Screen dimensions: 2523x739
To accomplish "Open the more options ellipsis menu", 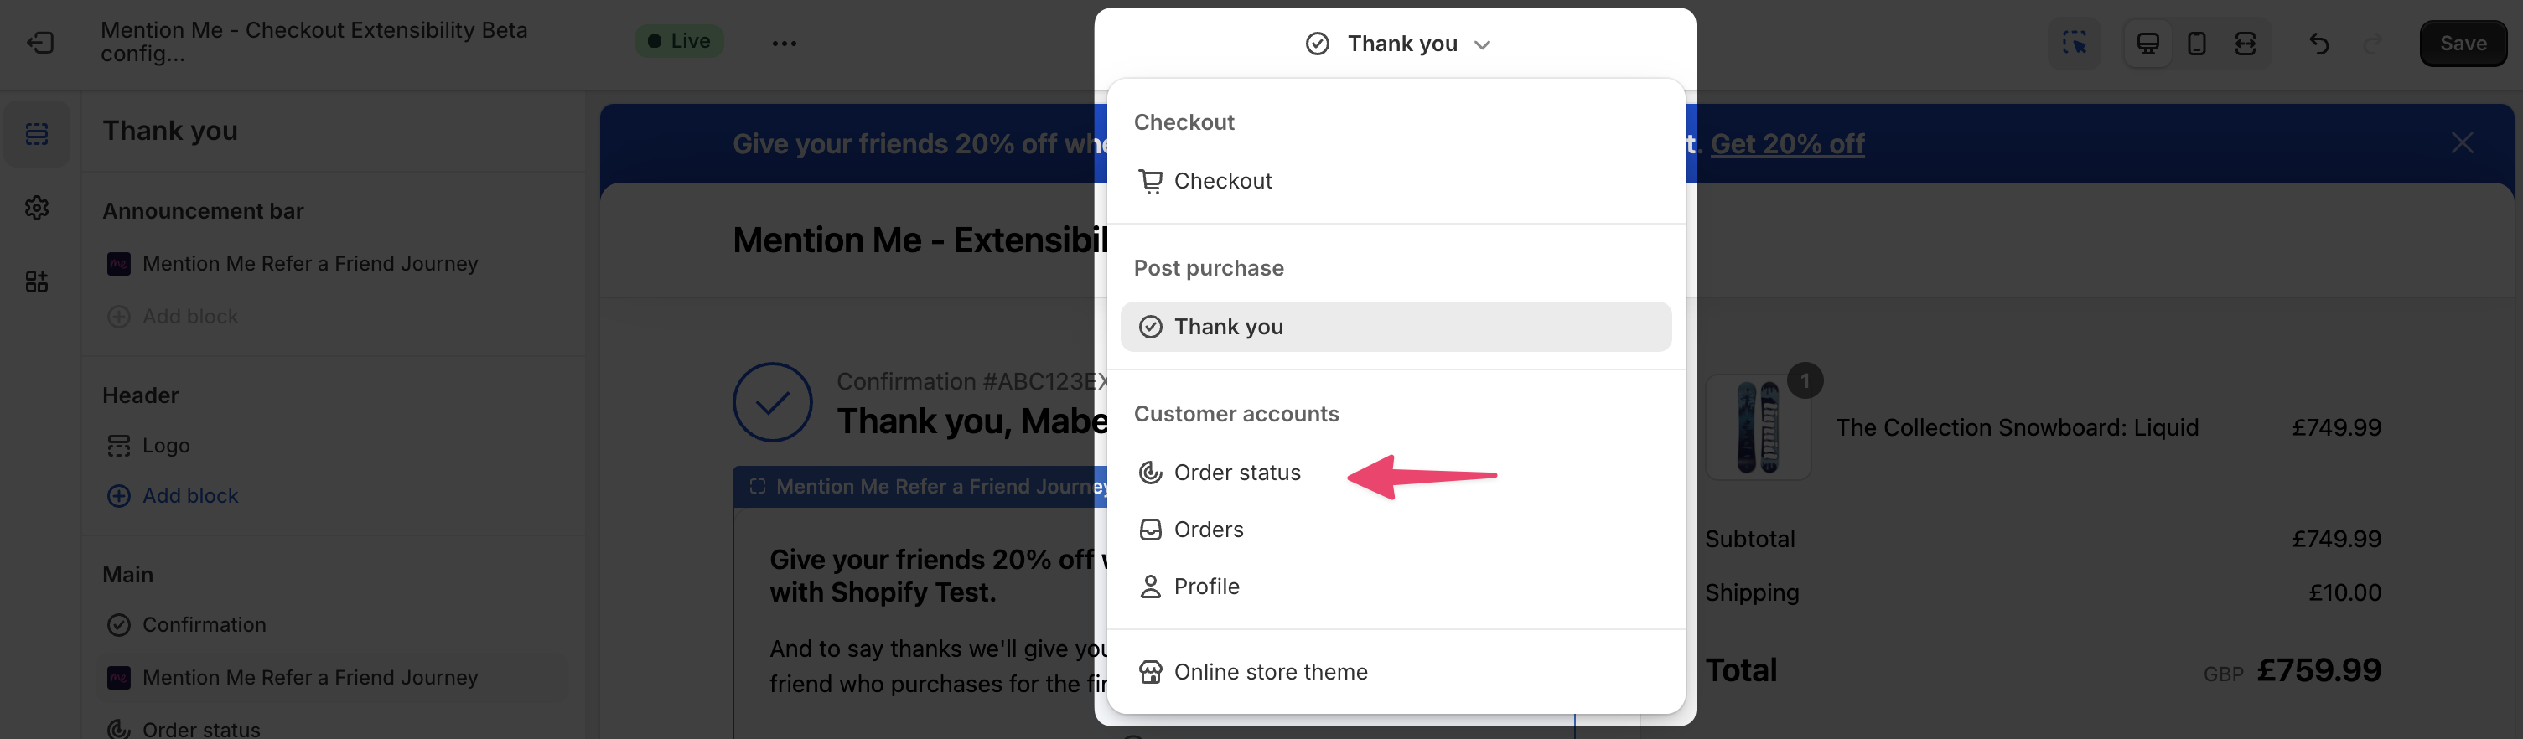I will 783,42.
